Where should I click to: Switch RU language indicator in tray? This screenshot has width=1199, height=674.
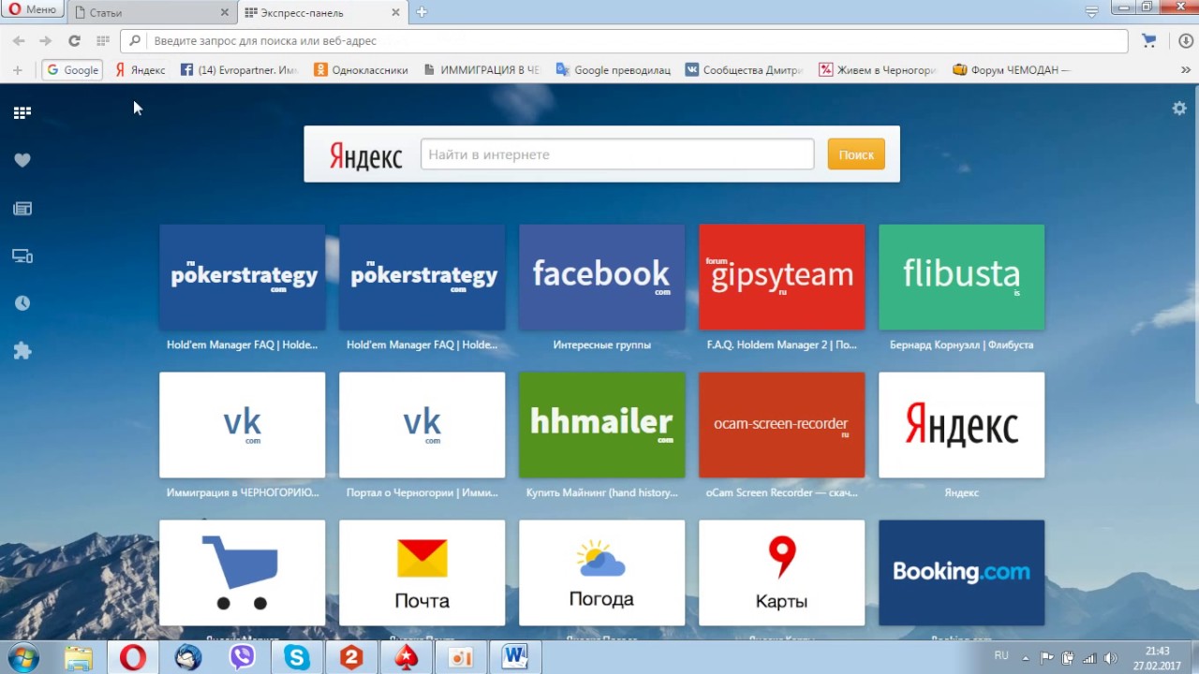click(1001, 656)
